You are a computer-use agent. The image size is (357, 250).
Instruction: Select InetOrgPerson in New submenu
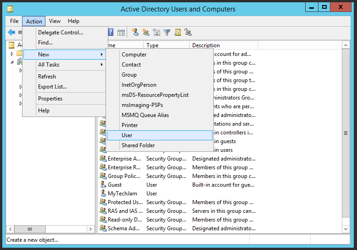[x=159, y=85]
